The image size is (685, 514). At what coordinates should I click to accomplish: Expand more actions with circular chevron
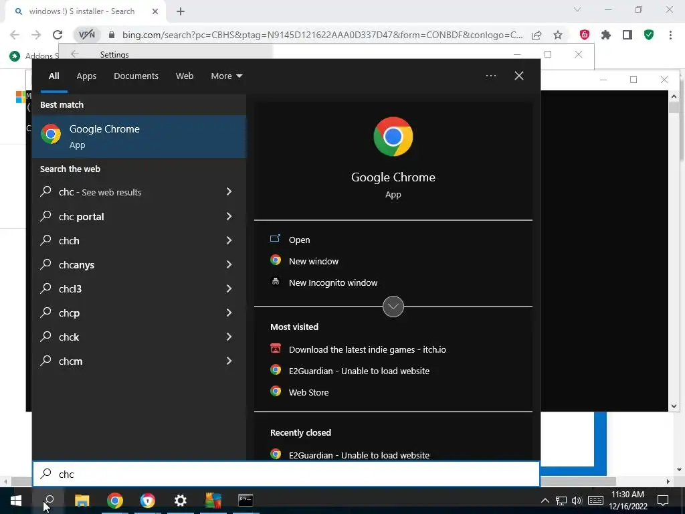(393, 307)
